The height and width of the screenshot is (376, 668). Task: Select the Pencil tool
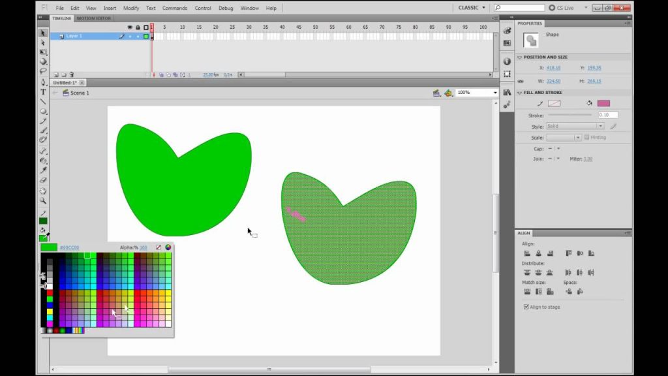(43, 121)
